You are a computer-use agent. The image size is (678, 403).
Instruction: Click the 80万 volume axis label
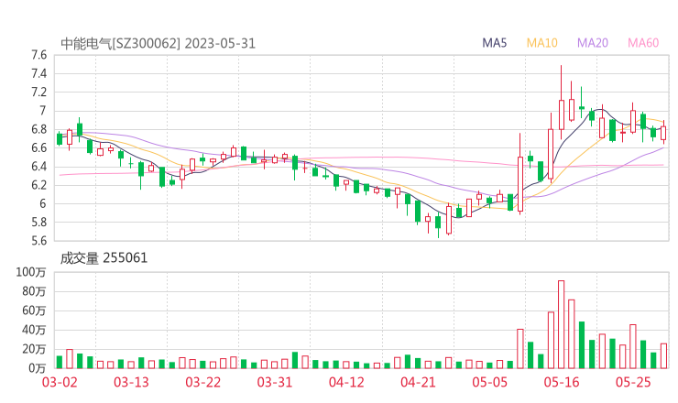tap(34, 291)
